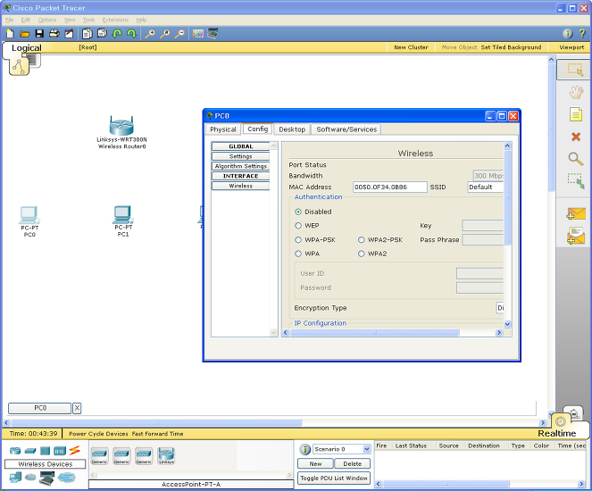Print using the printer toolbar icon

[x=54, y=34]
